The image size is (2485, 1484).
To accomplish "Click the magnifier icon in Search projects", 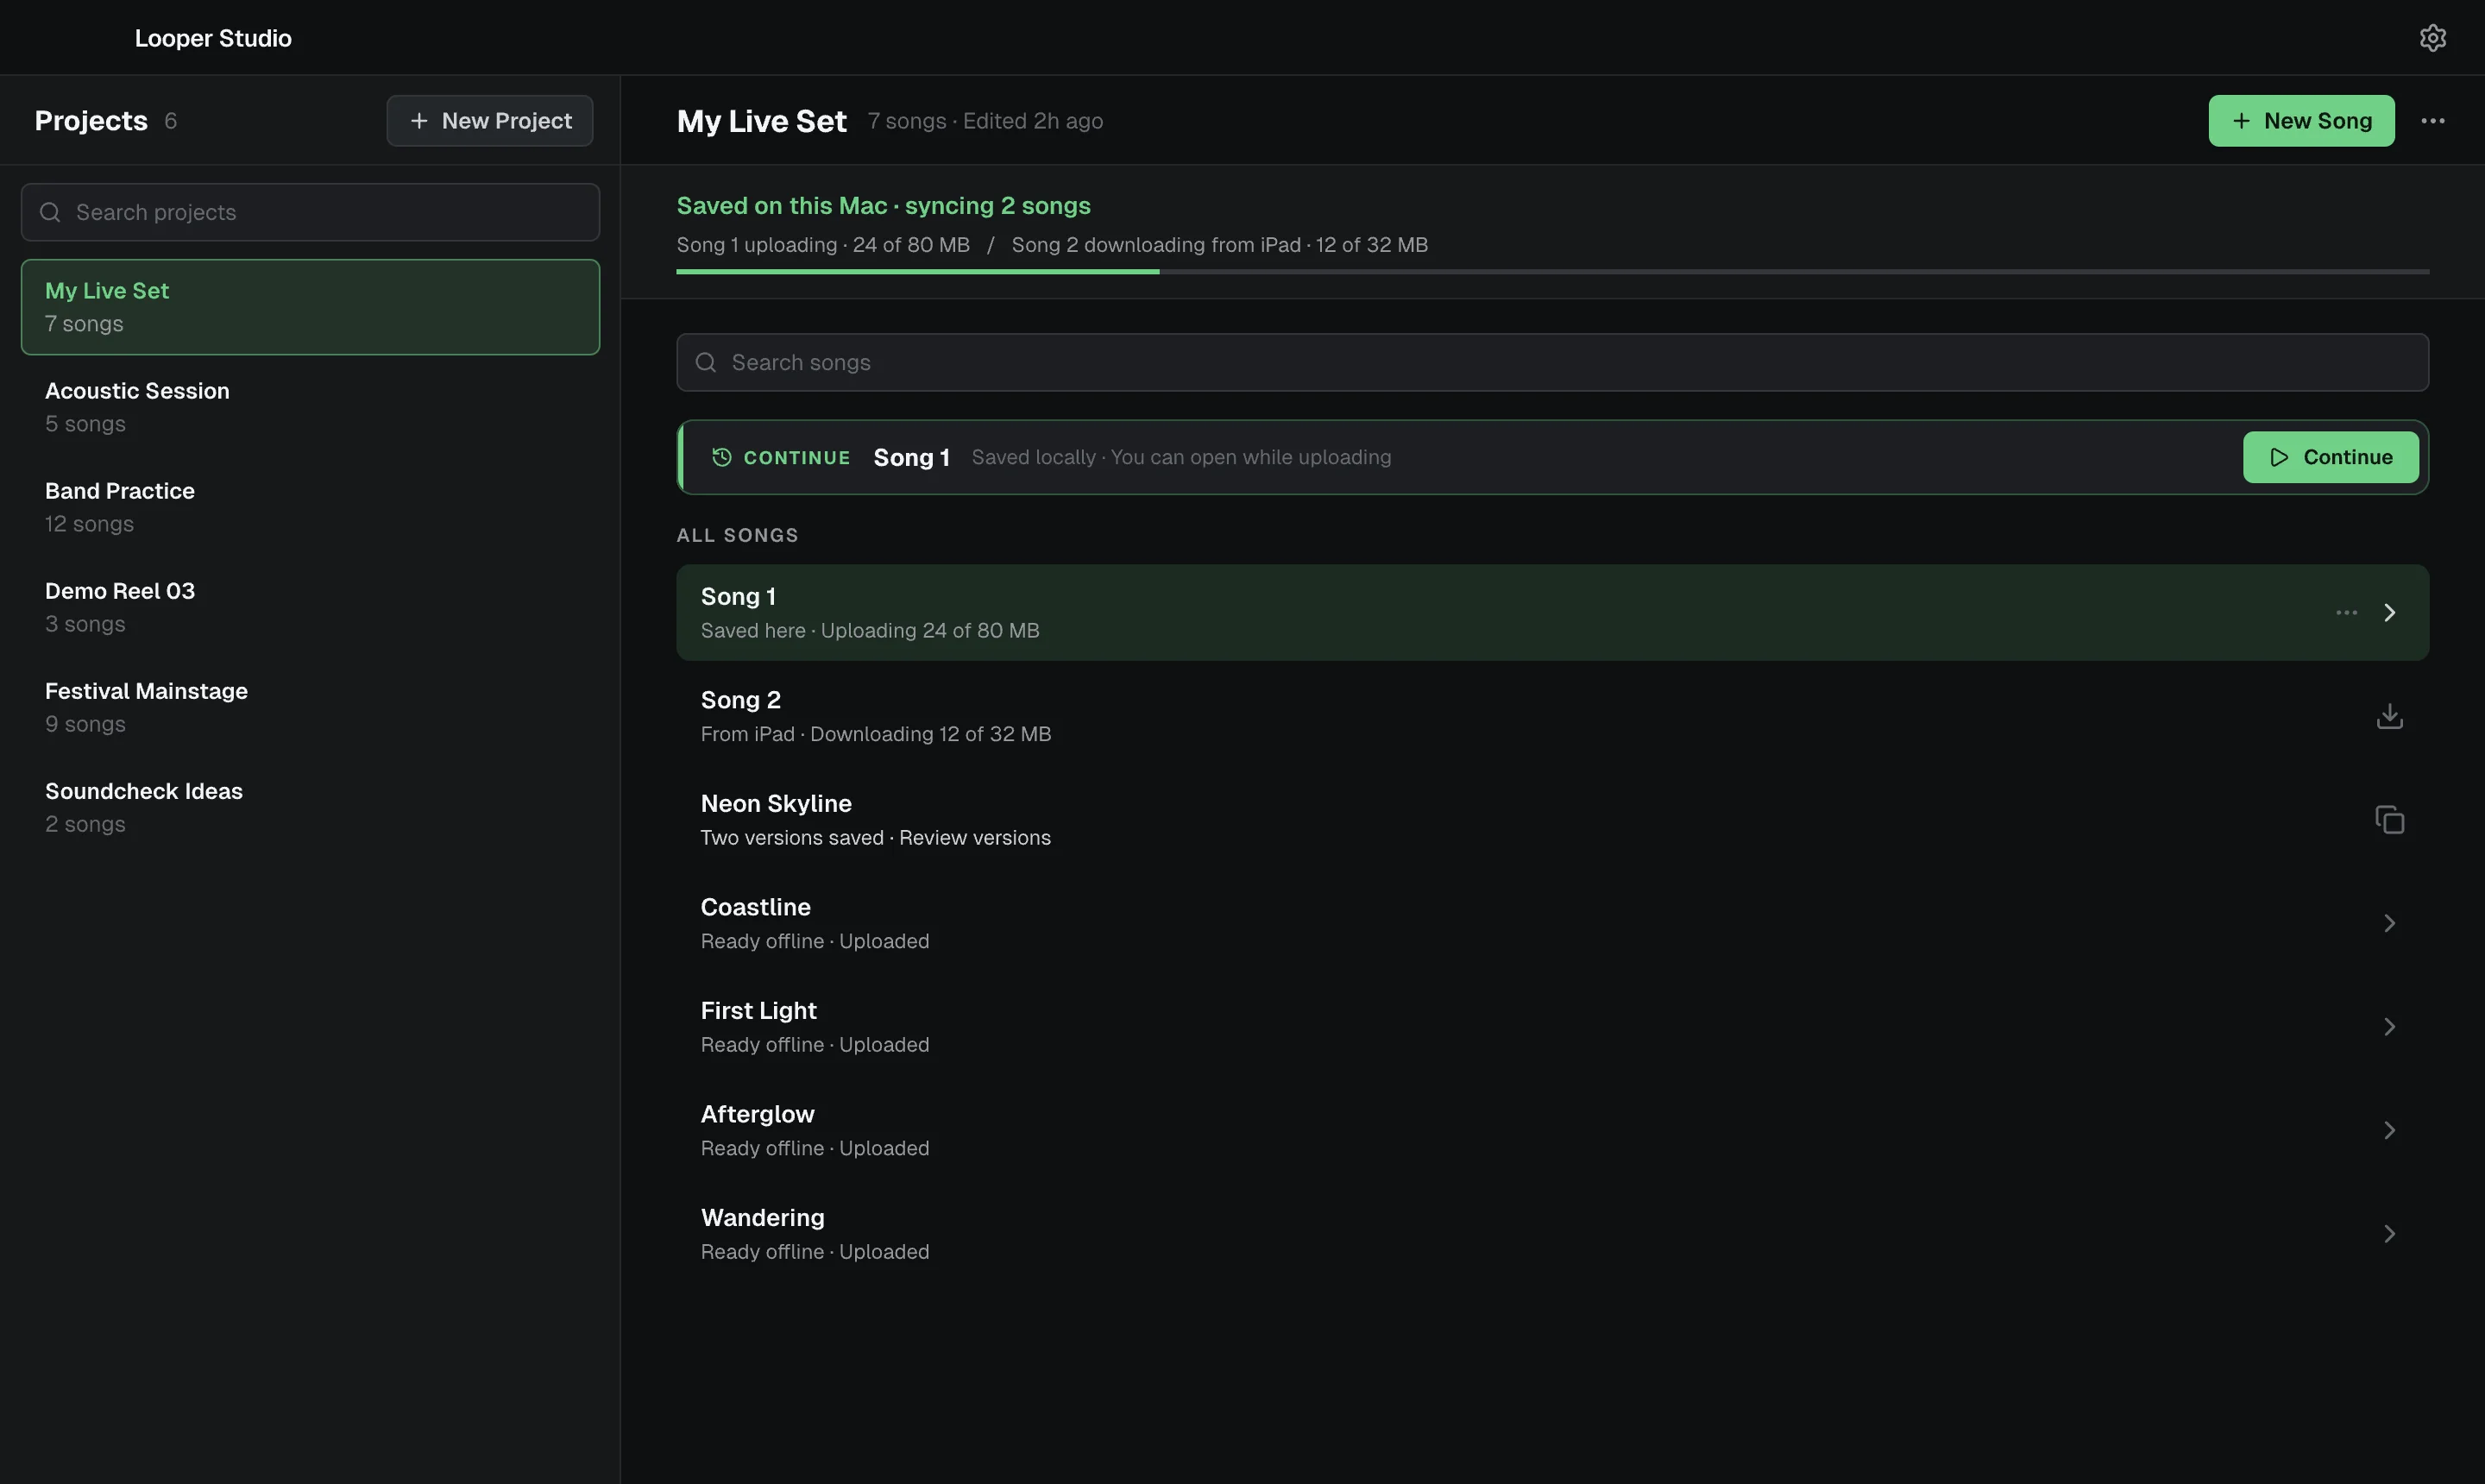I will [50, 212].
